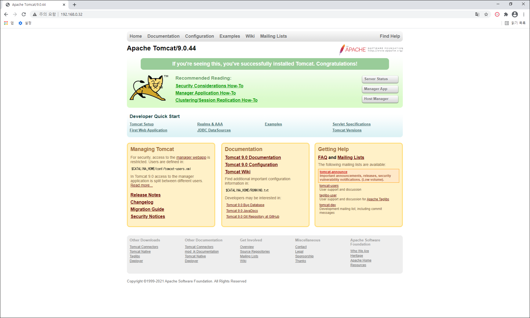Close the Apache Tomcat/9.0.44 tab

pos(64,5)
